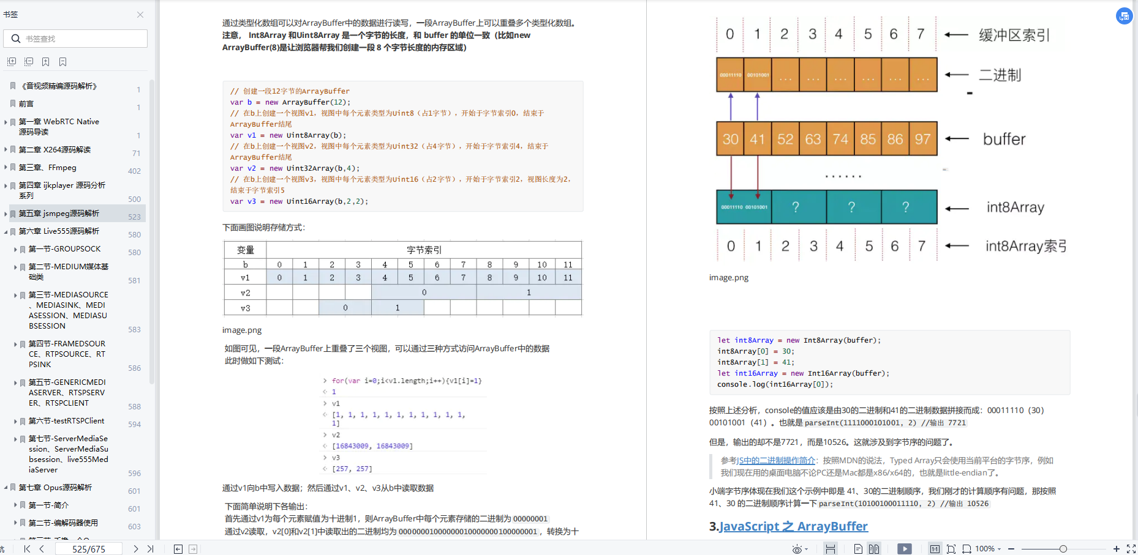This screenshot has width=1138, height=555.
Task: Fit page width icon
Action: (967, 549)
